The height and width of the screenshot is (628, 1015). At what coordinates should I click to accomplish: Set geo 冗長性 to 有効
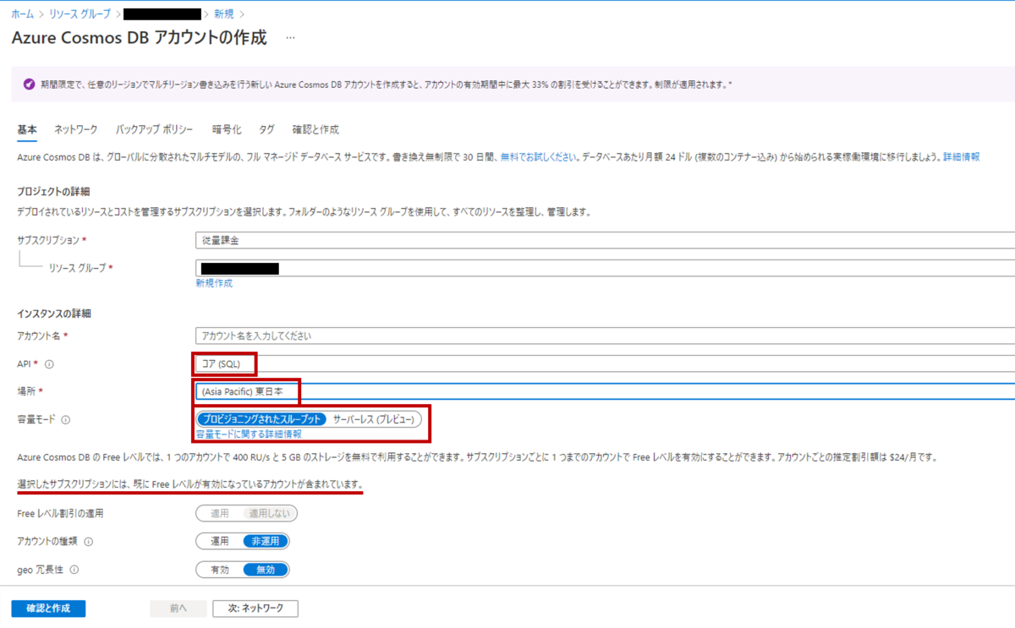[220, 570]
